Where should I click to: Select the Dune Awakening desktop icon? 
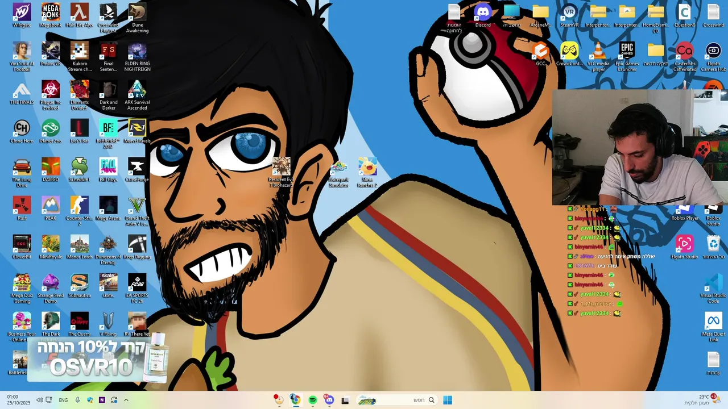click(x=137, y=18)
